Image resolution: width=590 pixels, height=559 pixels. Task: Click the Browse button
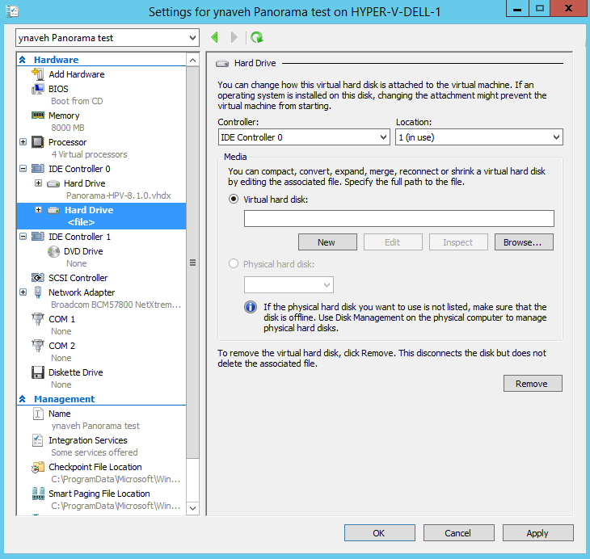pos(528,242)
